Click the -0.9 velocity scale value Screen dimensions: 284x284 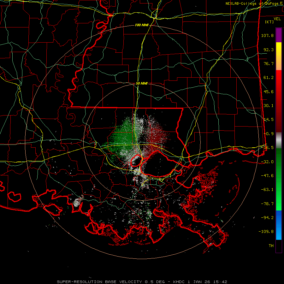(x=269, y=134)
